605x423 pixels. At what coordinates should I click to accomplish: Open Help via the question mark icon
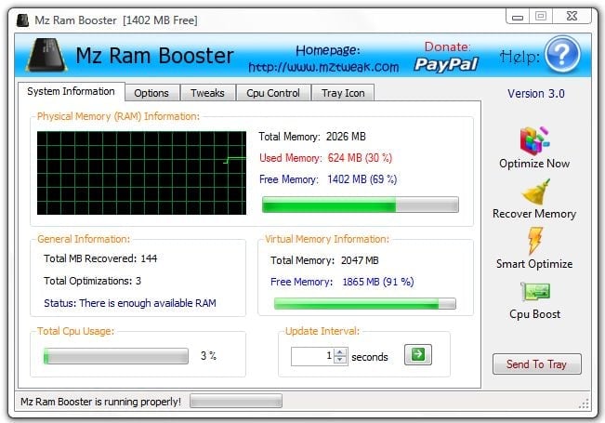[x=562, y=55]
